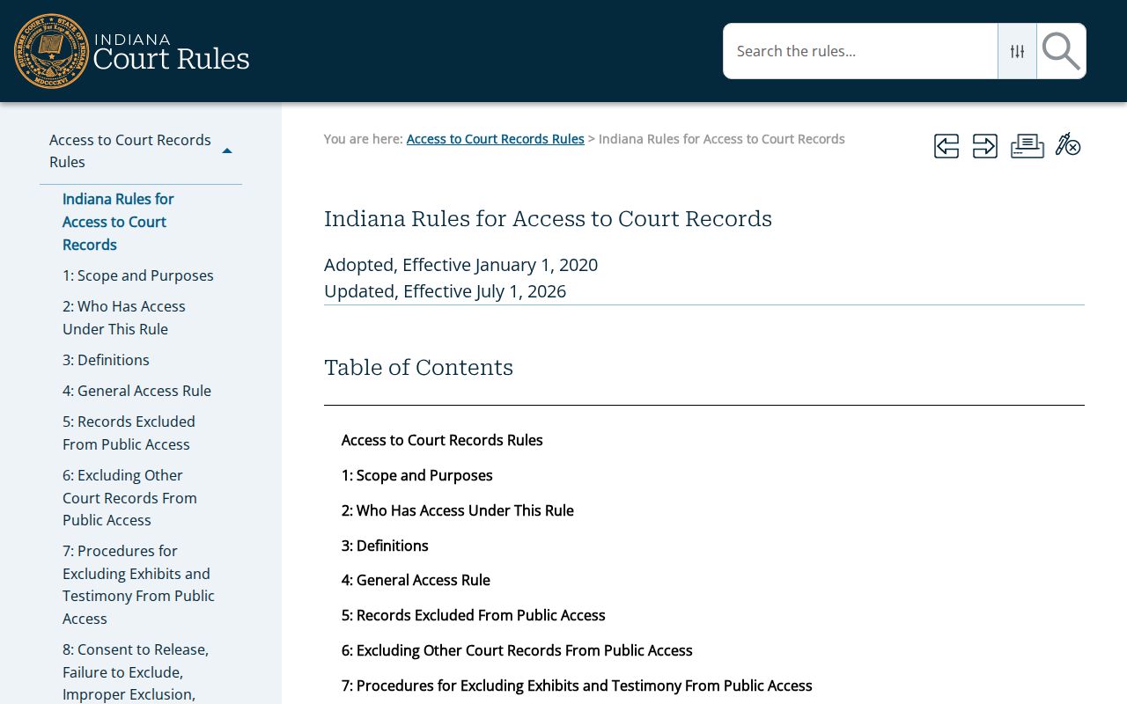This screenshot has height=704, width=1127.
Task: Open sidebar item 3: Definitions
Action: 106,360
